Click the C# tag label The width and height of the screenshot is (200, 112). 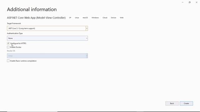click(70, 18)
